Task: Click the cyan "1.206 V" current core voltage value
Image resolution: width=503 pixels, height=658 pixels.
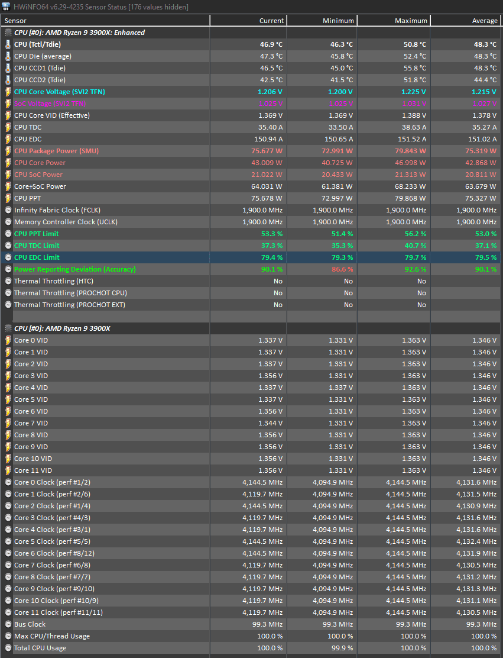Action: coord(270,92)
